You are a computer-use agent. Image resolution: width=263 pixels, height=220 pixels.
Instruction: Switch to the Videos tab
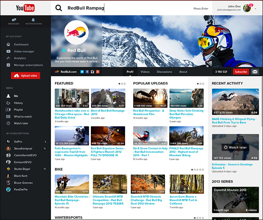[145, 72]
